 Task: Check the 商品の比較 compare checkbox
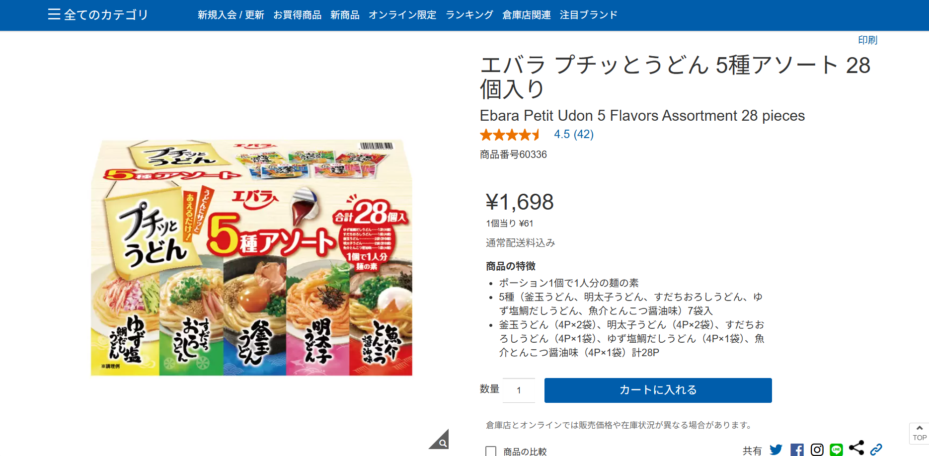[491, 451]
